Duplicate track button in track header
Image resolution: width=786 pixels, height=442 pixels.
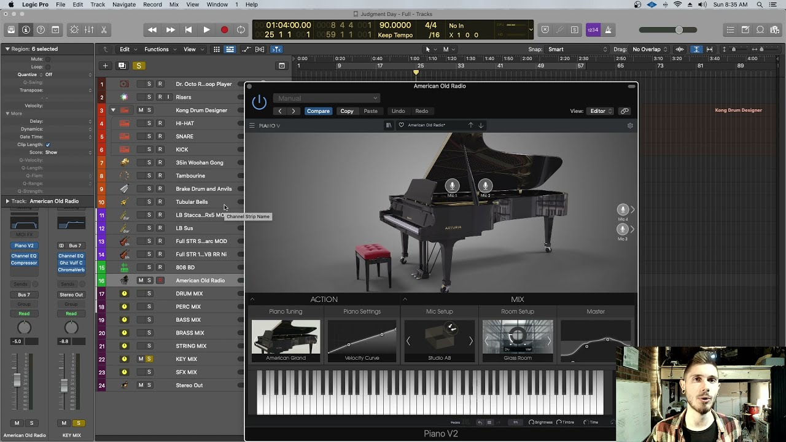(x=122, y=66)
